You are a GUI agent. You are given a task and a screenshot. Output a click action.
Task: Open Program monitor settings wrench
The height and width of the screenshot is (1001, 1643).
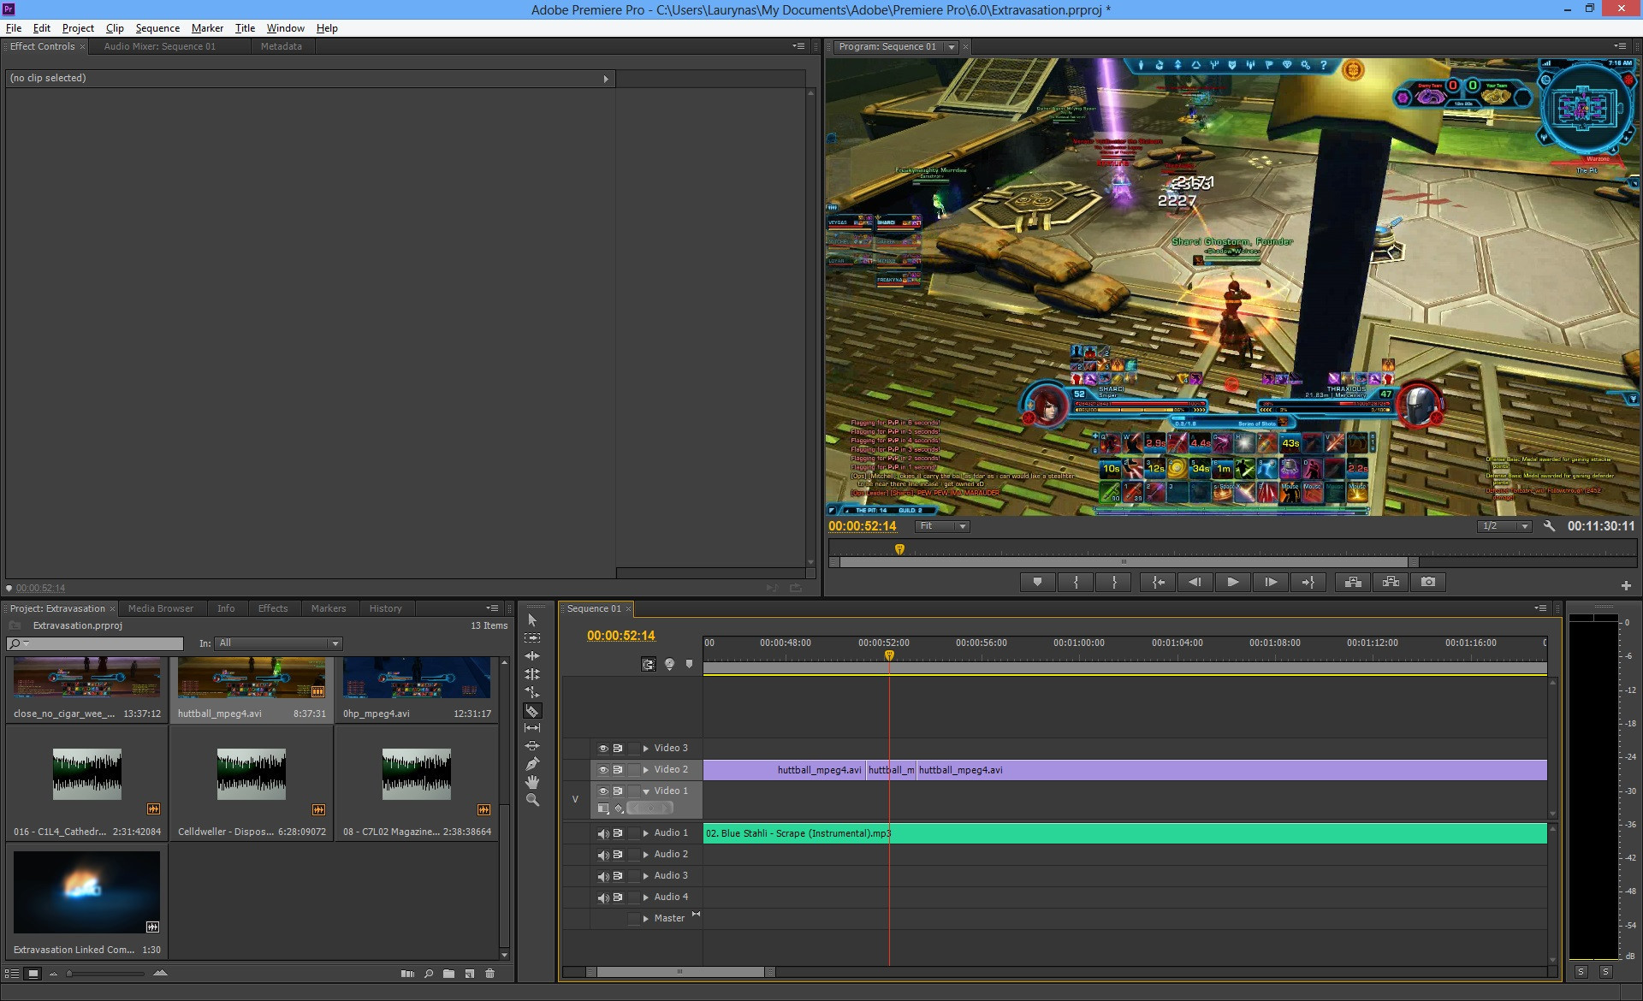coord(1549,526)
